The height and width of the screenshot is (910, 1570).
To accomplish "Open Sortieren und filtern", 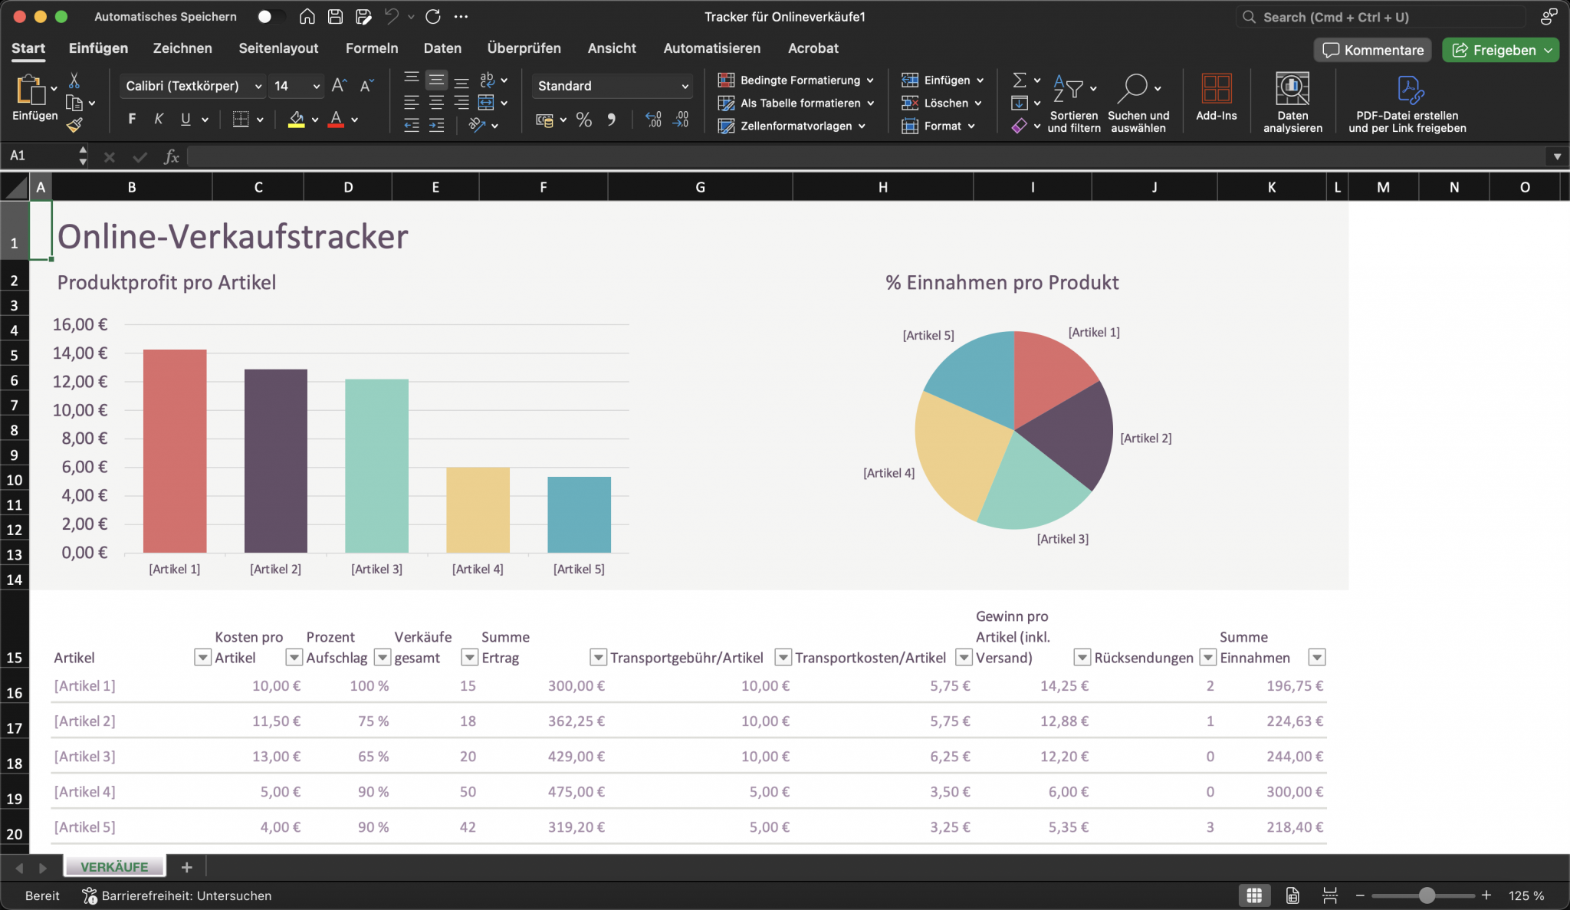I will pyautogui.click(x=1073, y=103).
